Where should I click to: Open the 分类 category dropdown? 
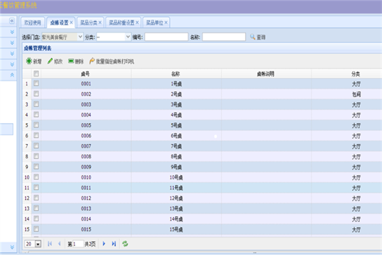click(x=128, y=37)
